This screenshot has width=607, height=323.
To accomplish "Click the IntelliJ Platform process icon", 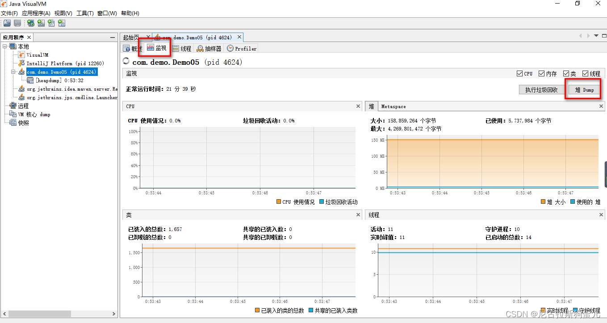I will [21, 63].
